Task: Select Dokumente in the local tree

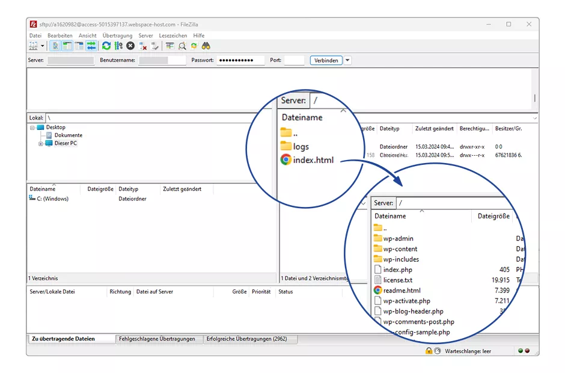Action: [69, 135]
